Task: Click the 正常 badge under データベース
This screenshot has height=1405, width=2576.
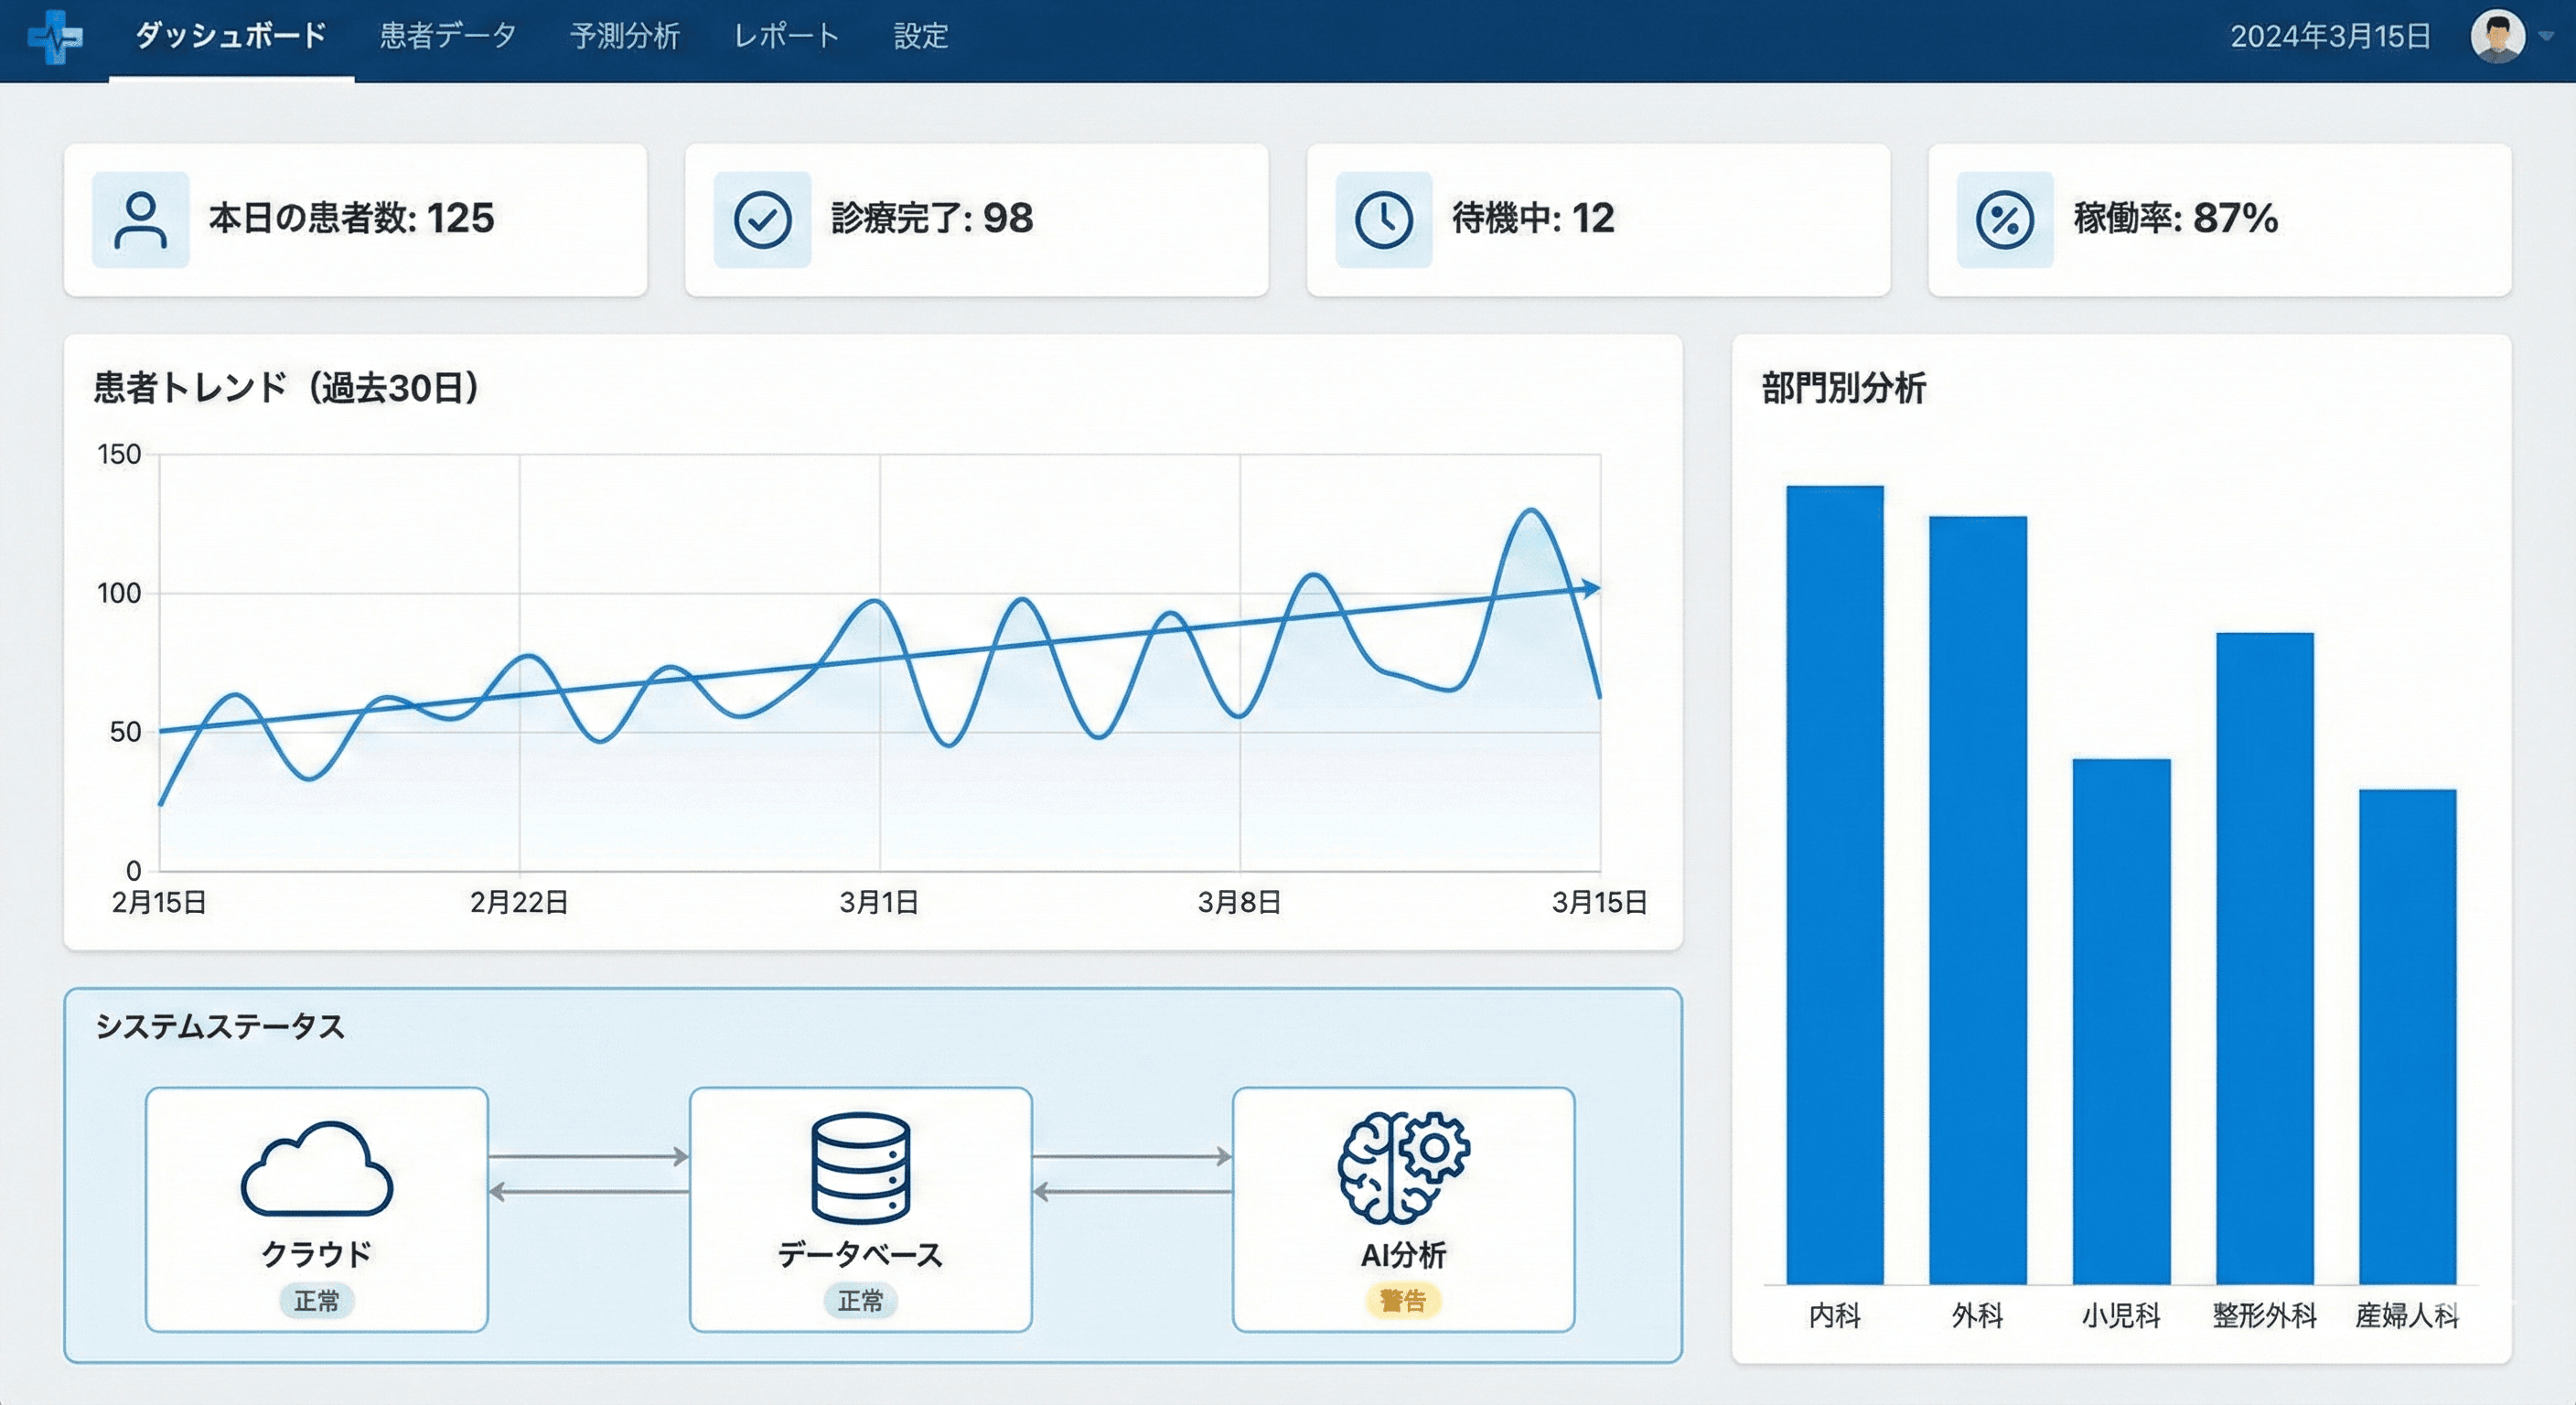Action: 860,1301
